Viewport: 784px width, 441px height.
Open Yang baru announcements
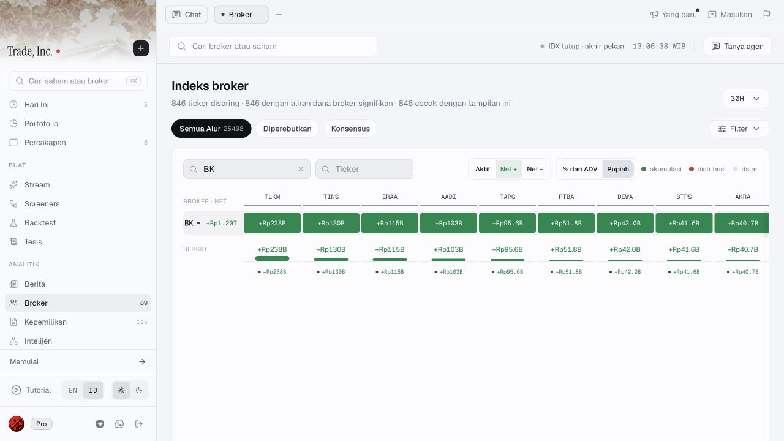point(674,14)
